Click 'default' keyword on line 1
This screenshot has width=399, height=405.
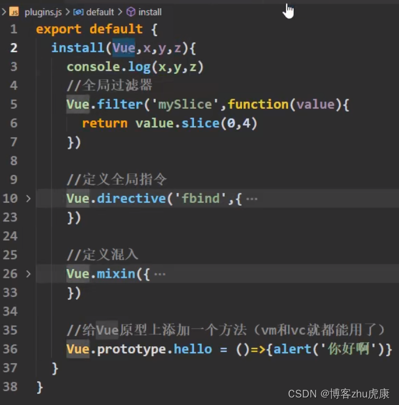(116, 29)
